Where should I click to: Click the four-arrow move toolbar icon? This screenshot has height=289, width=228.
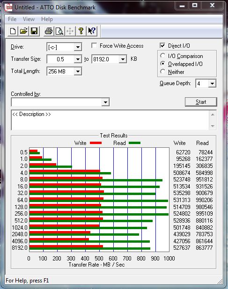(x=70, y=31)
